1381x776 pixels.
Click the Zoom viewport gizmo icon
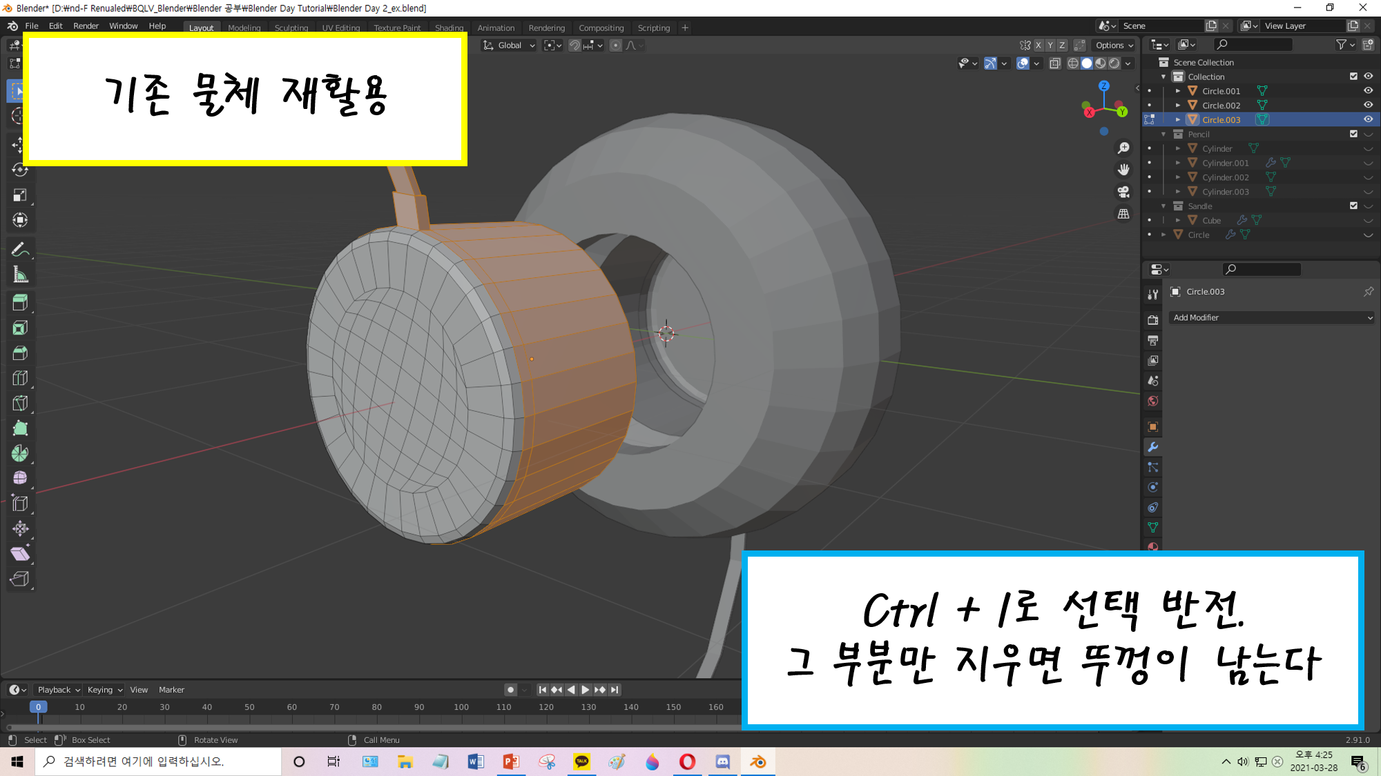click(1123, 148)
